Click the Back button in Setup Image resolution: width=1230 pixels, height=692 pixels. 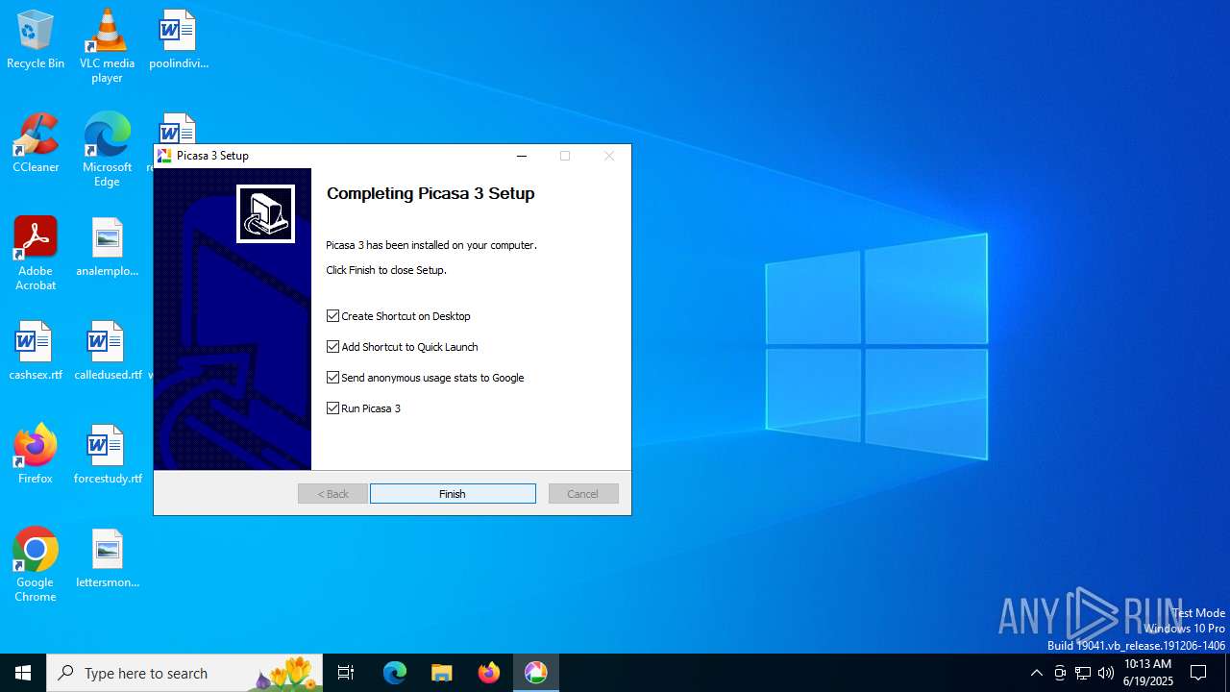[332, 494]
